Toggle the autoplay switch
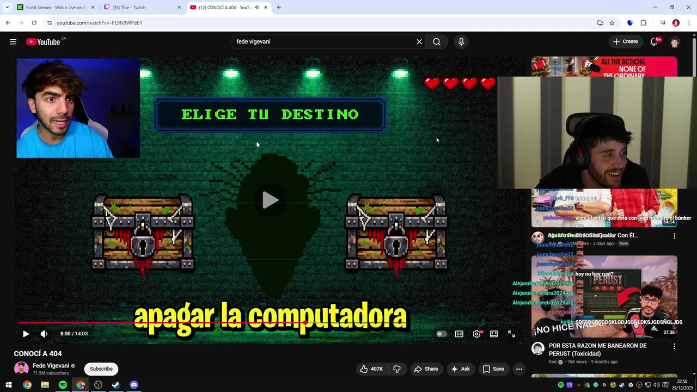The width and height of the screenshot is (697, 392). click(442, 334)
